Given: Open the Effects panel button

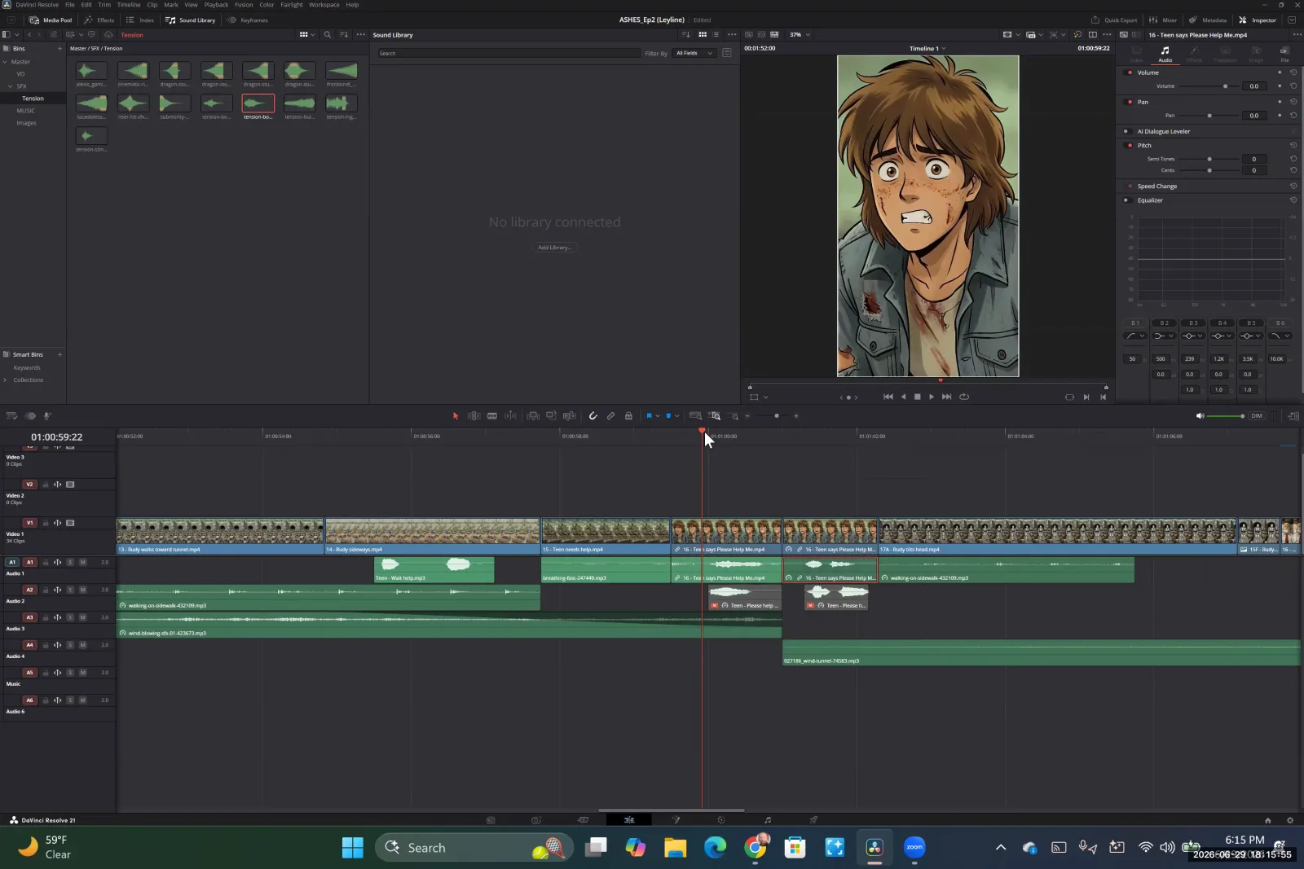Looking at the screenshot, I should [x=99, y=20].
